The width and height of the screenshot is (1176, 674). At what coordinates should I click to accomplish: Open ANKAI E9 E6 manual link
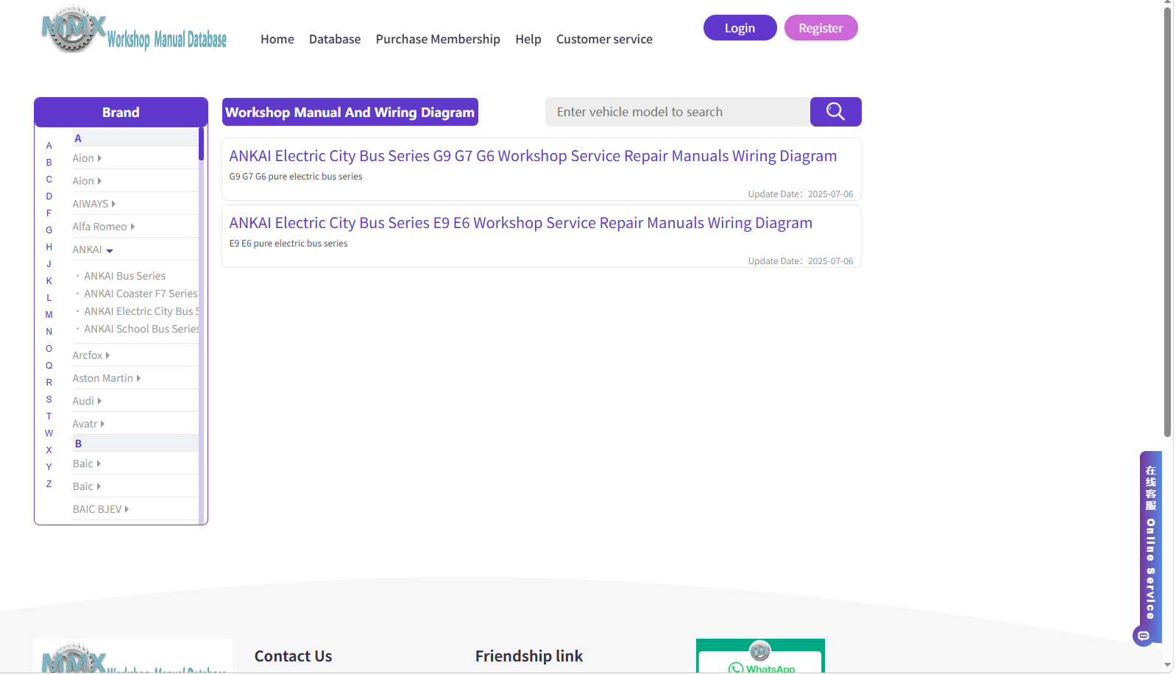coord(521,223)
